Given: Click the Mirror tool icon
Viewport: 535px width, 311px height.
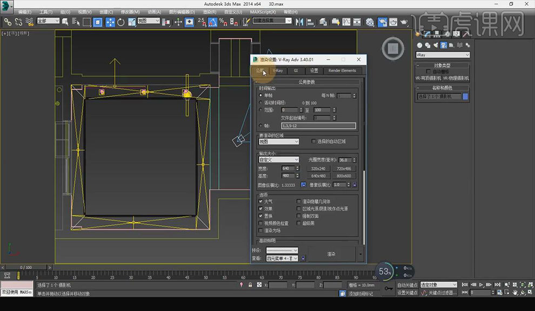Looking at the screenshot, I should click(x=299, y=22).
